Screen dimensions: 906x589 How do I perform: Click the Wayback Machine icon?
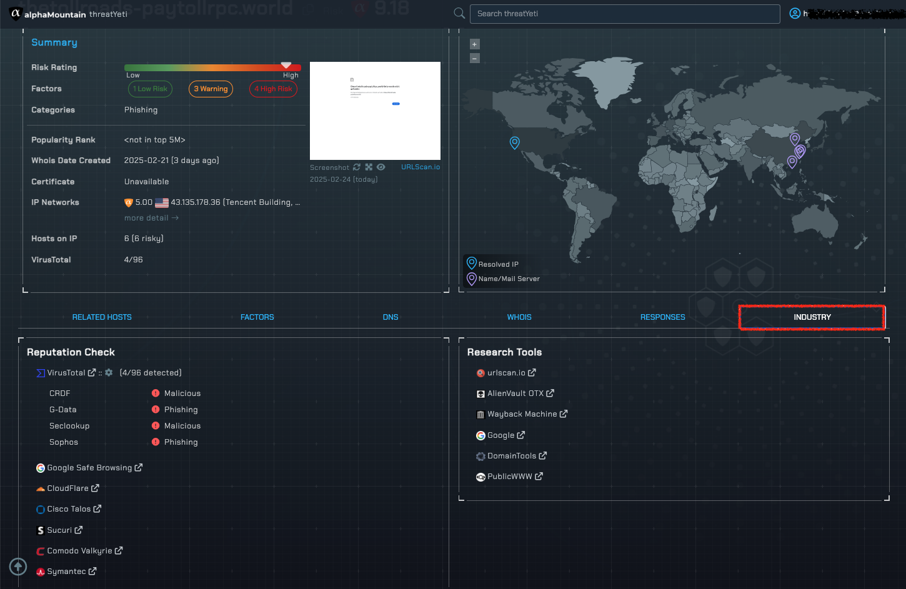480,414
